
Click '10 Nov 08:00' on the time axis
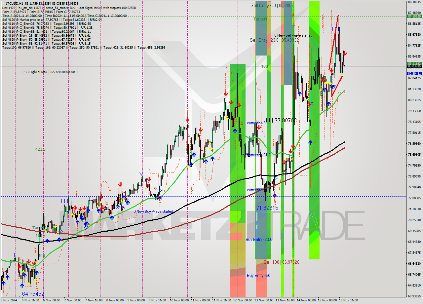pos(179,301)
